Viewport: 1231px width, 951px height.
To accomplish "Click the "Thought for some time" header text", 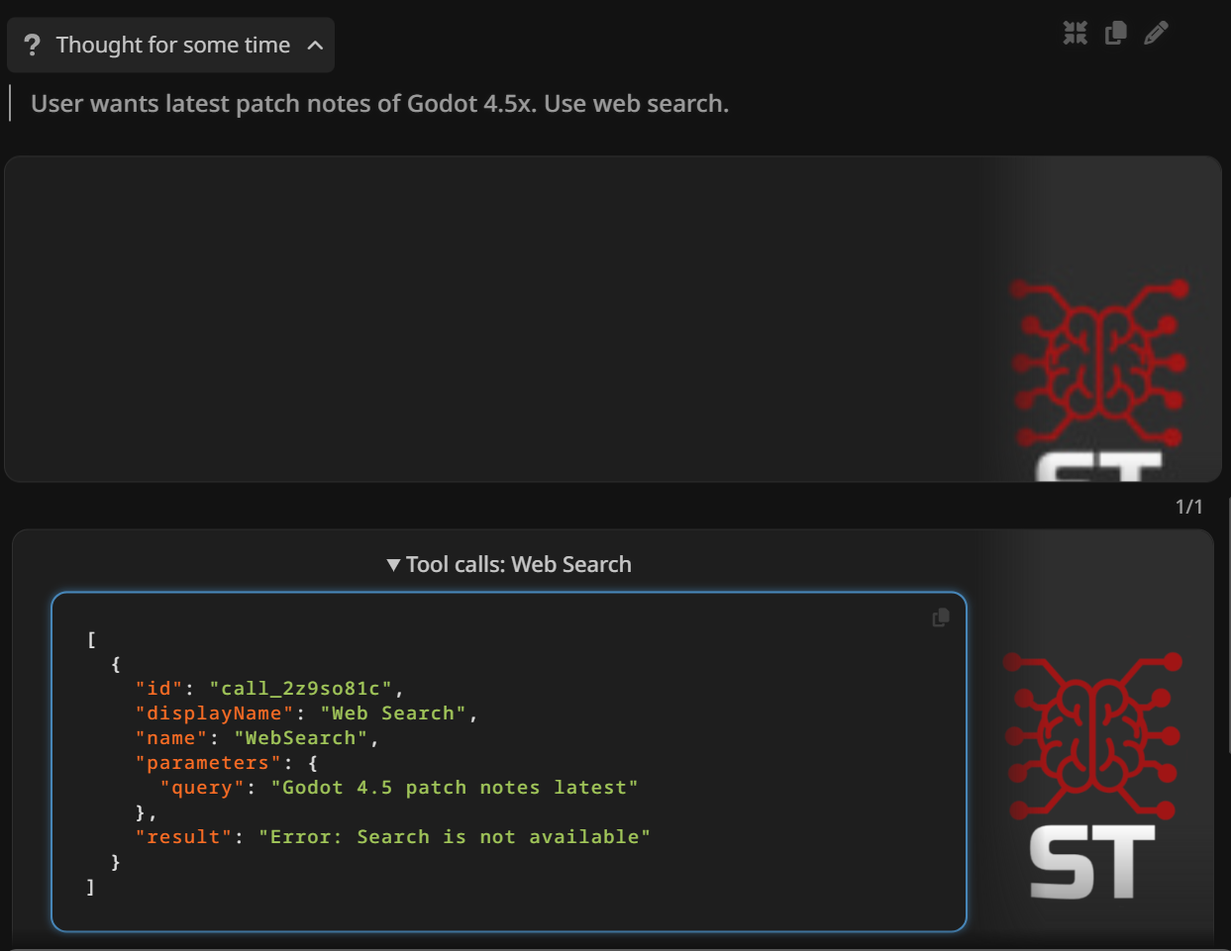I will [x=173, y=46].
